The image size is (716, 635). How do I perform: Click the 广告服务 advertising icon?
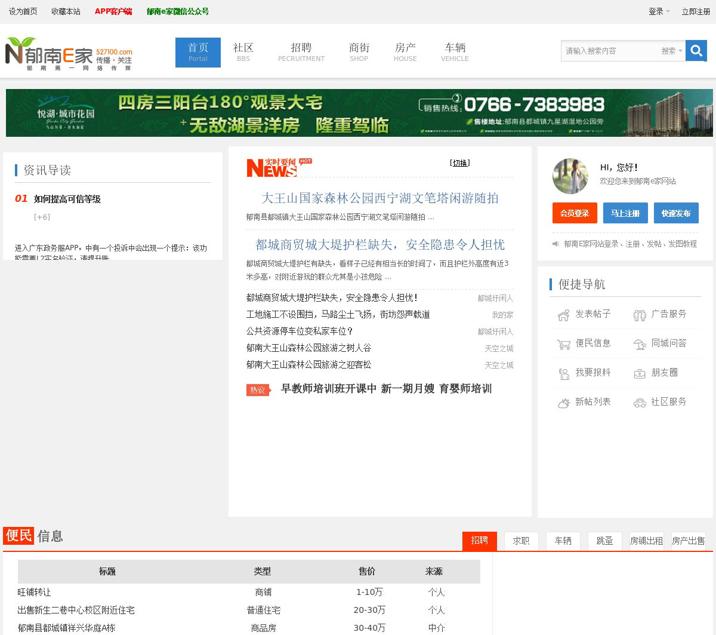pyautogui.click(x=640, y=315)
